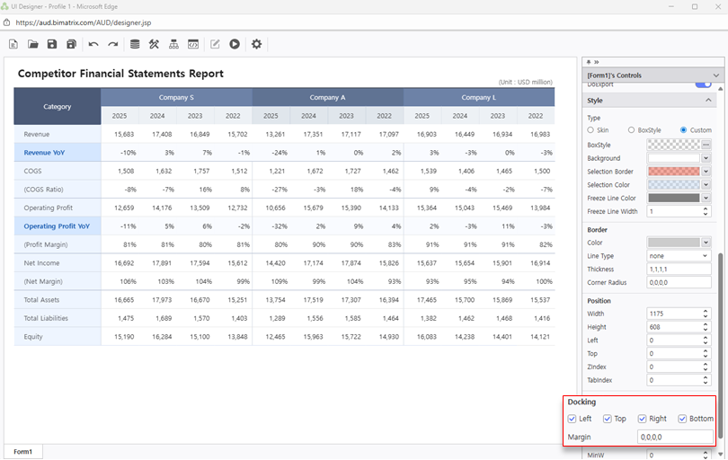
Task: Open the database data source icon
Action: pos(135,44)
